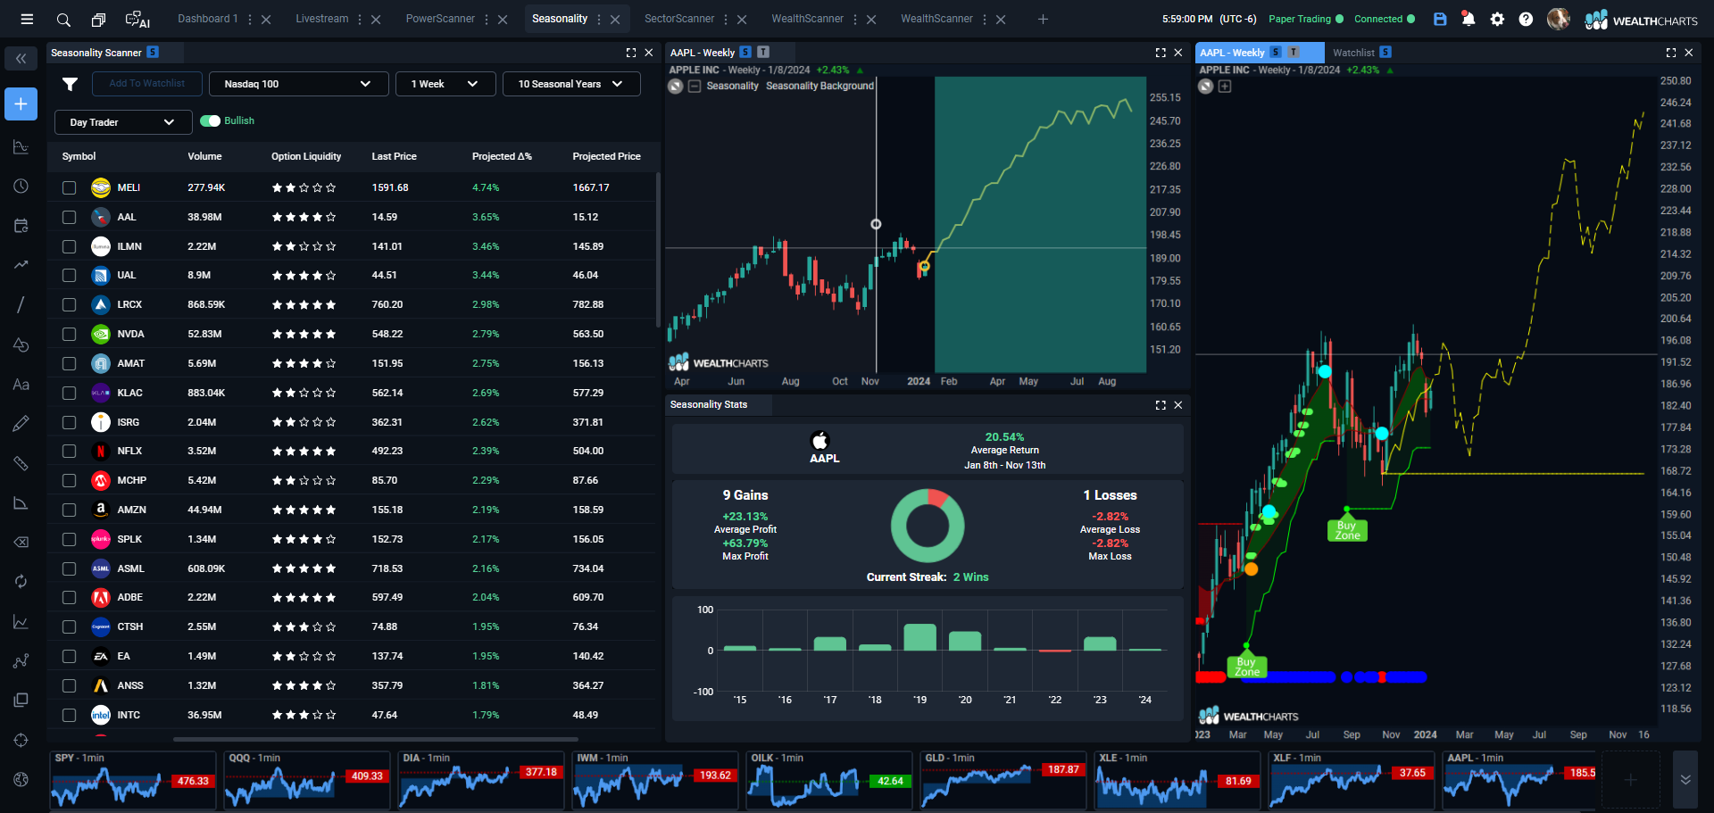Click the gains losses donut chart

(928, 526)
